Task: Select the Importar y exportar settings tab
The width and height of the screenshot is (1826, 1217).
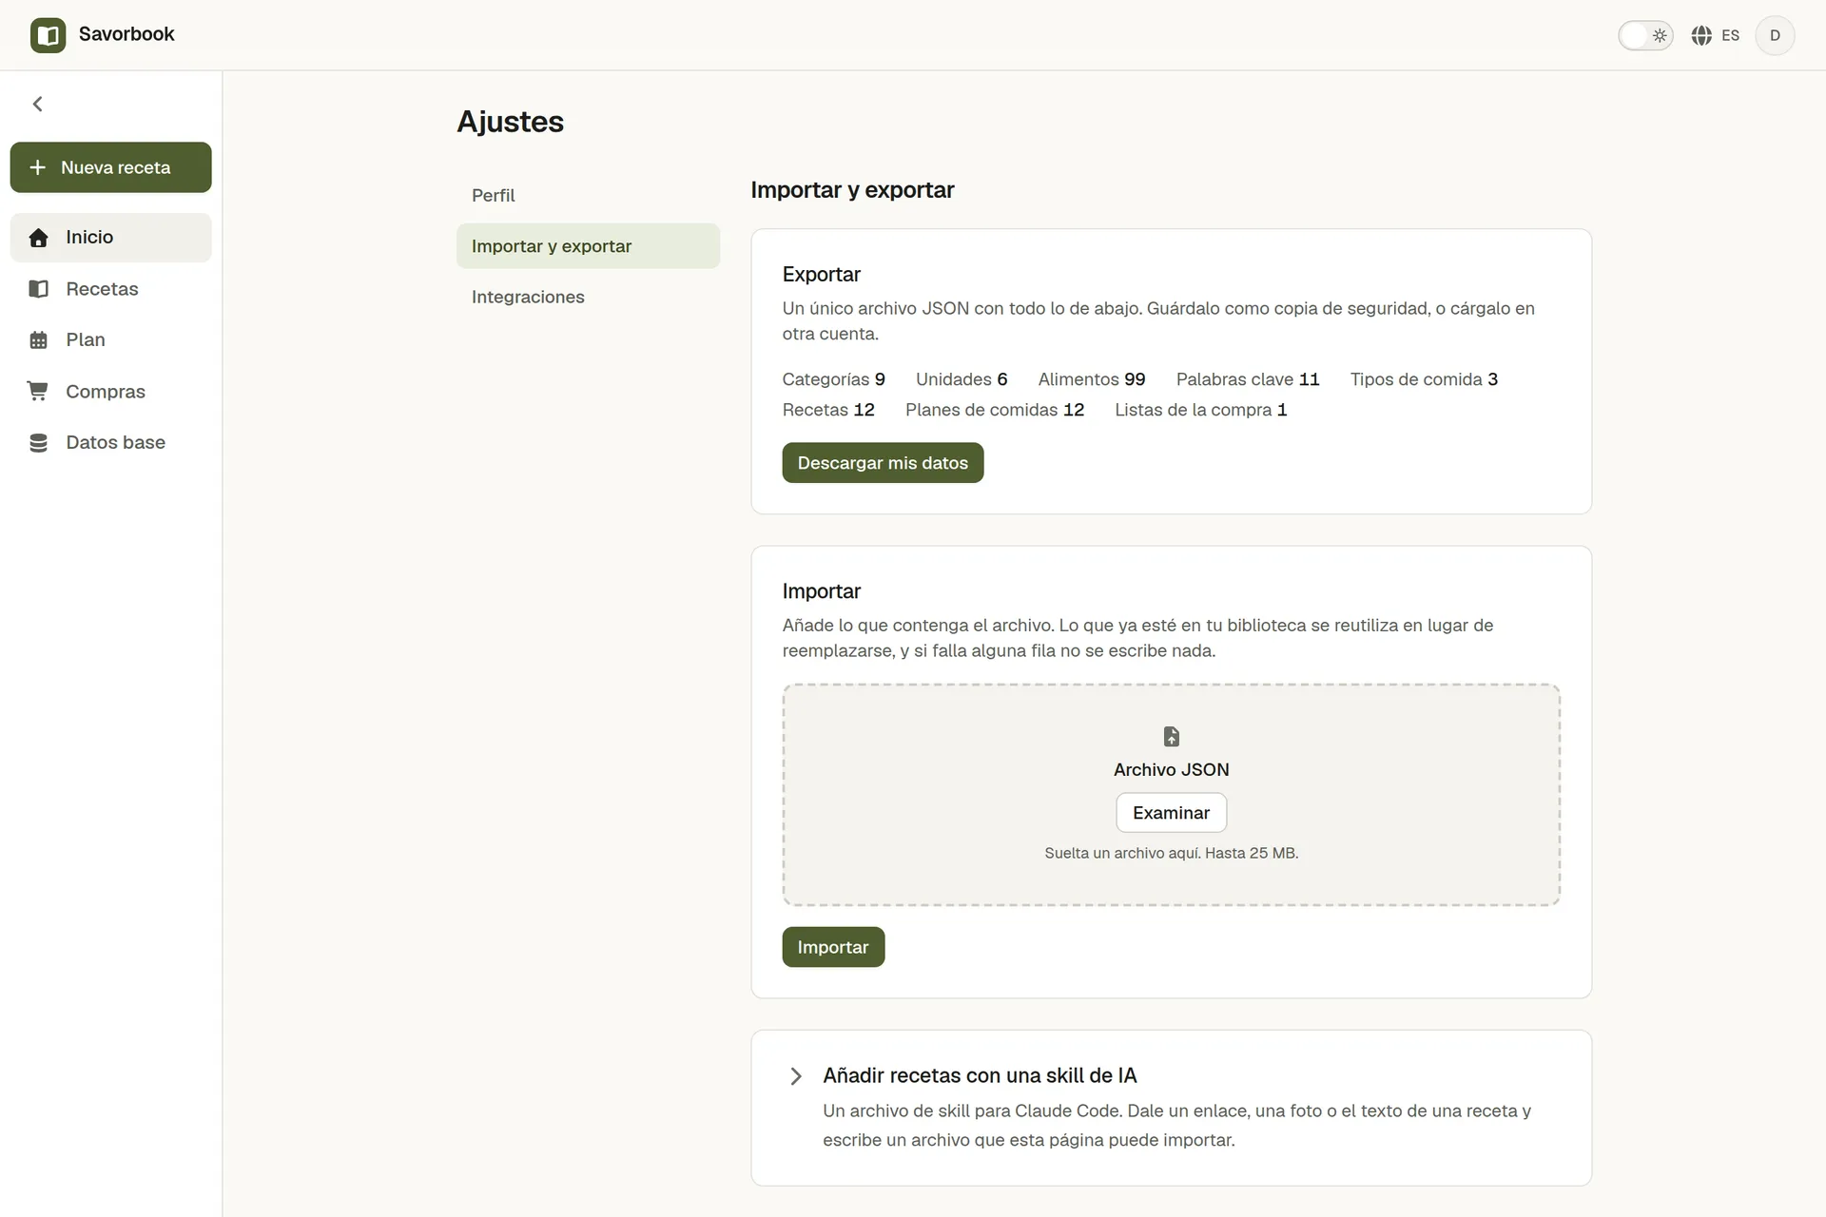Action: (x=588, y=246)
